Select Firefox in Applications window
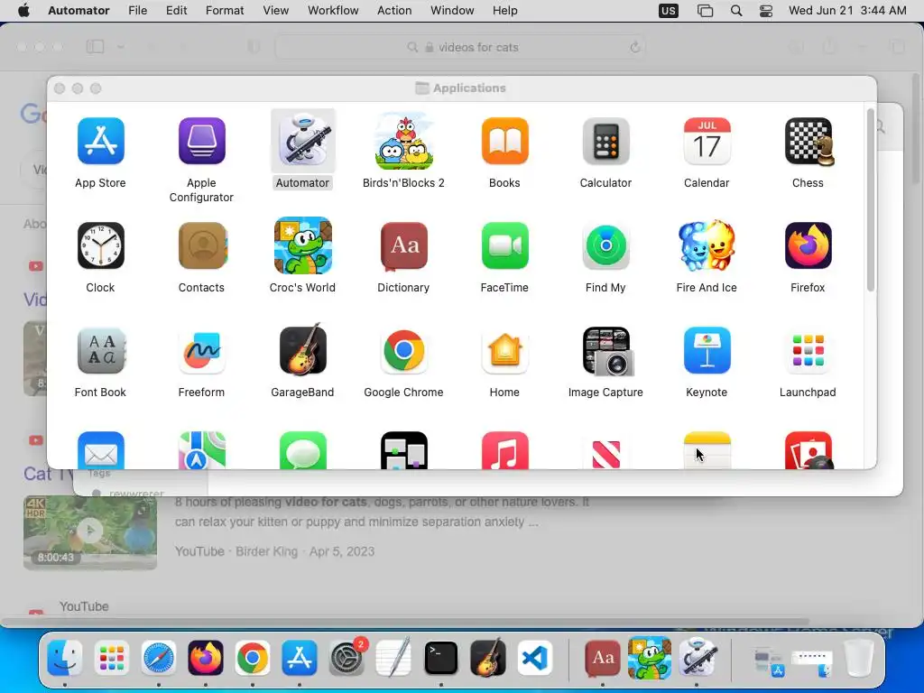Screen dimensions: 924x693 click(808, 245)
